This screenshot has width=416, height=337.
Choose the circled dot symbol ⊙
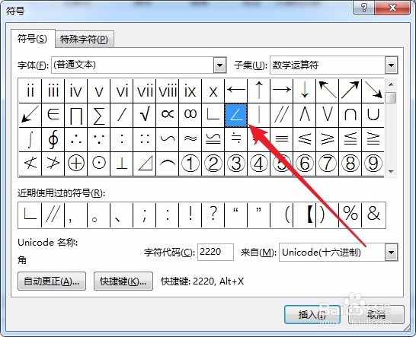coord(99,164)
